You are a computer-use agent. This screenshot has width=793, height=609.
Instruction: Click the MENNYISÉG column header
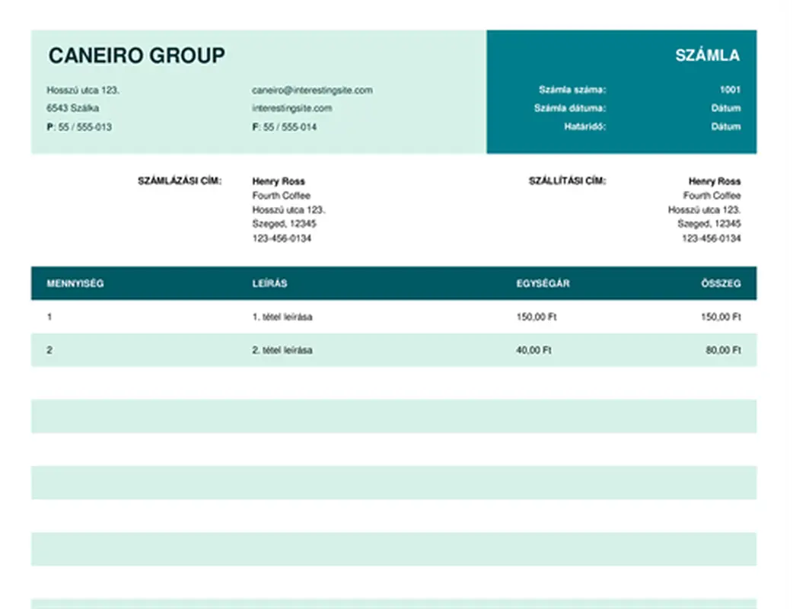75,283
